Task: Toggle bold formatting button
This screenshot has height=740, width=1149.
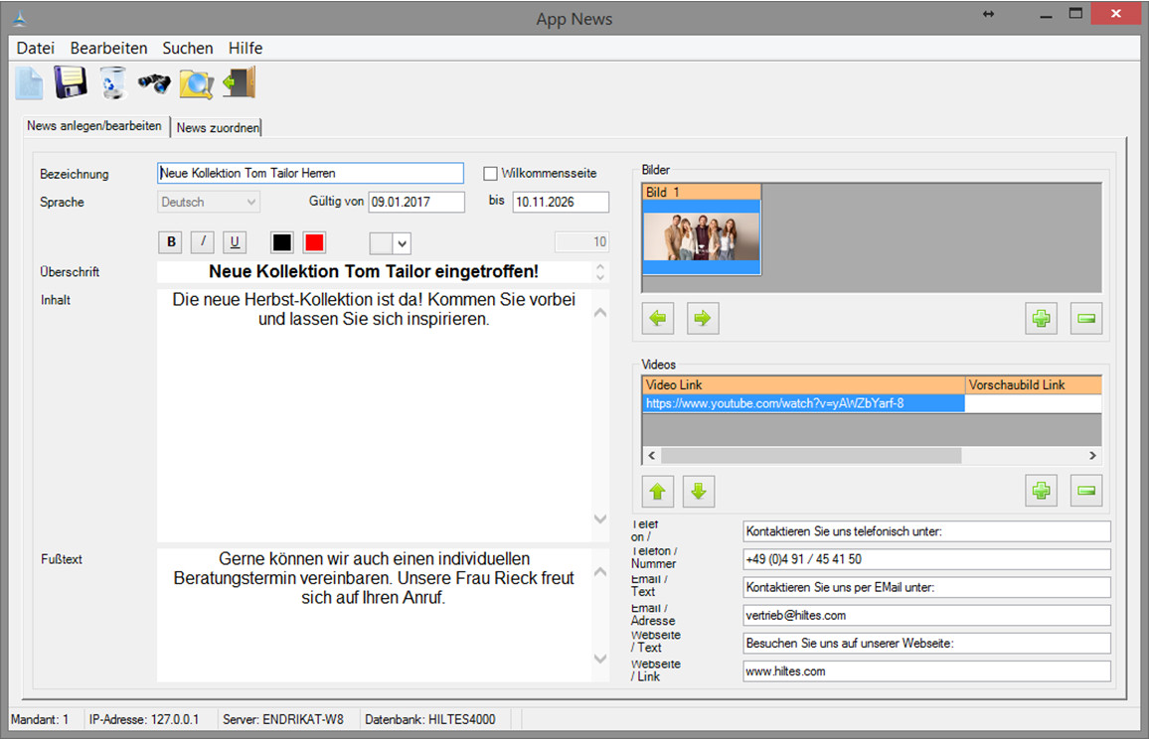Action: [171, 242]
